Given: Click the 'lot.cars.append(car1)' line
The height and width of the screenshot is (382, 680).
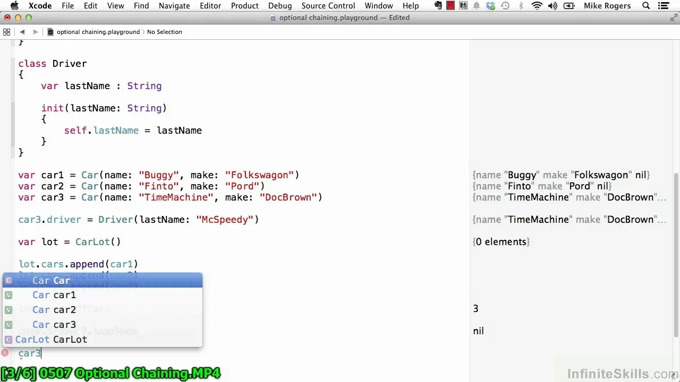Looking at the screenshot, I should pos(78,264).
